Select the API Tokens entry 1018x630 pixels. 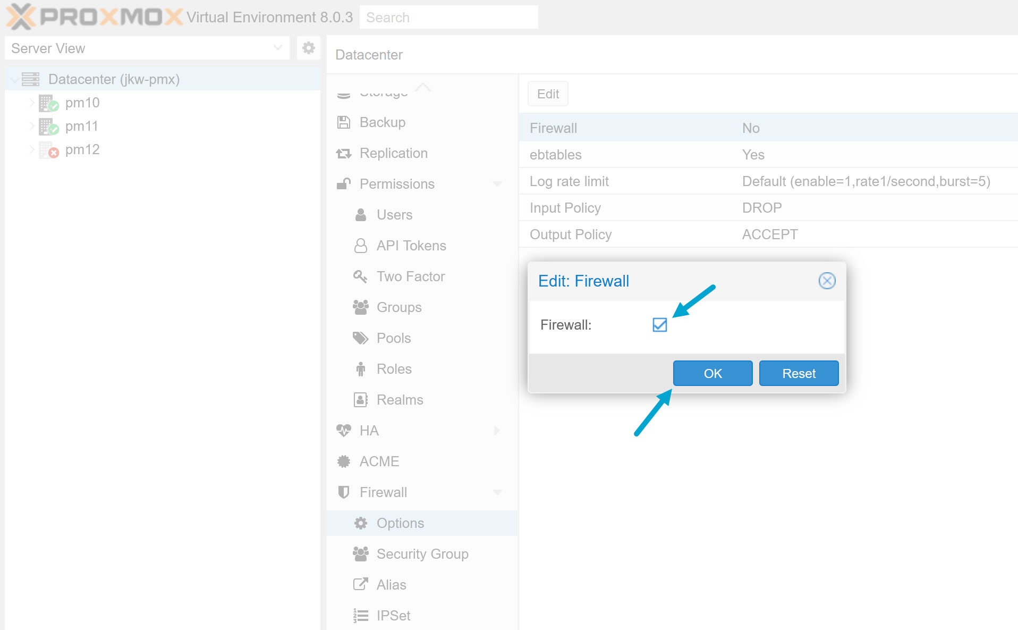click(411, 245)
